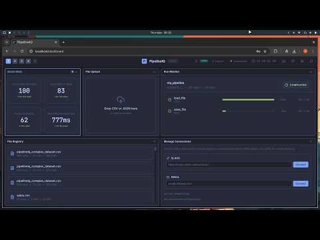
Task: Collapse the File Upload panel
Action: 154,72
